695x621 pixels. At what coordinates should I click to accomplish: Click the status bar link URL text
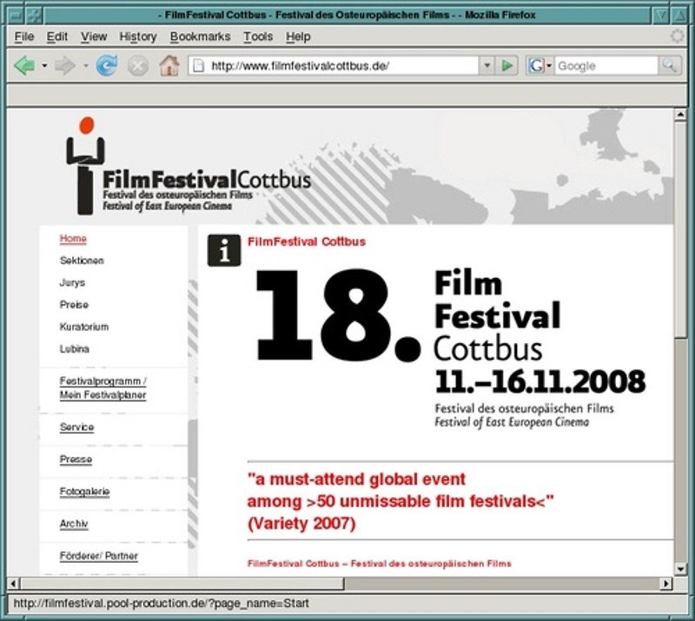[162, 604]
